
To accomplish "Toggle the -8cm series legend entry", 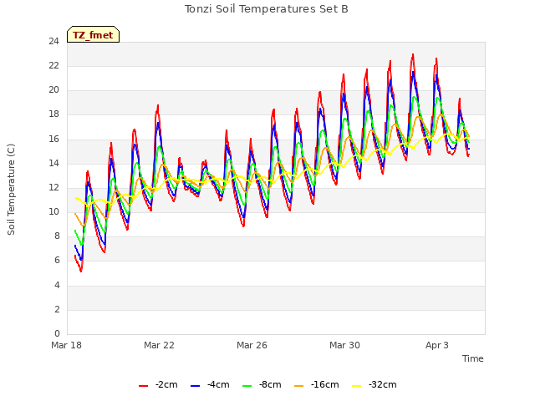I will (x=262, y=385).
